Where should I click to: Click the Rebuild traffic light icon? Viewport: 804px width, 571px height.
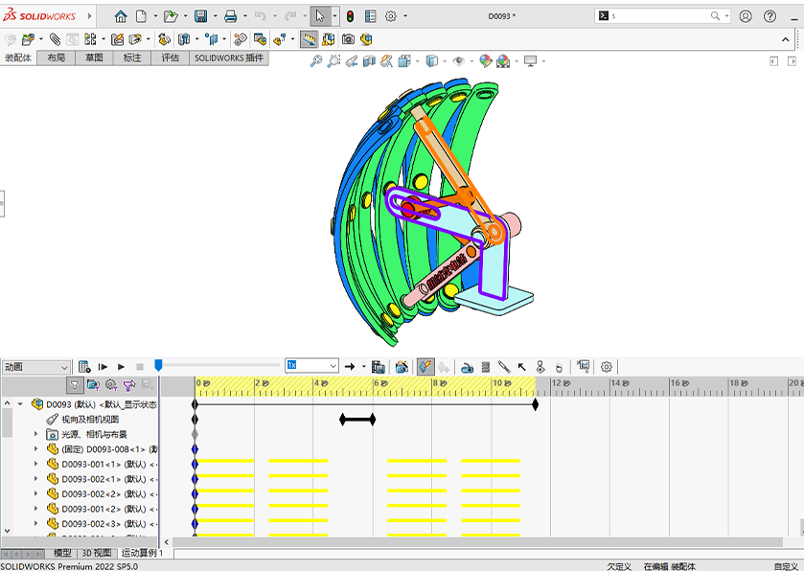pyautogui.click(x=350, y=16)
